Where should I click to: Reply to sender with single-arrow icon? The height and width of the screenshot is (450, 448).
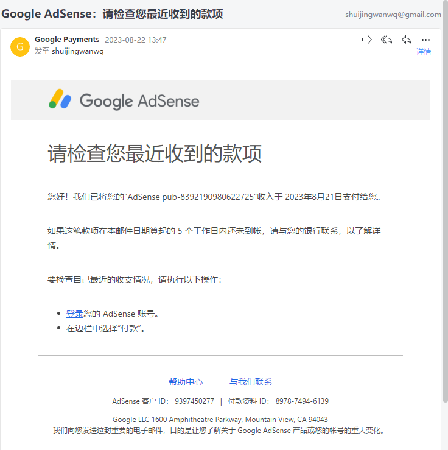click(x=406, y=40)
